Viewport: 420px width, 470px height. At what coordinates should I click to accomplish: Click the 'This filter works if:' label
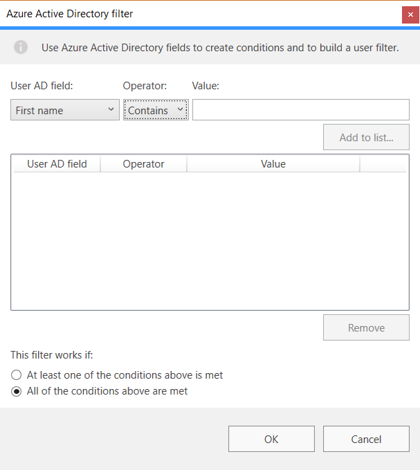coord(52,355)
